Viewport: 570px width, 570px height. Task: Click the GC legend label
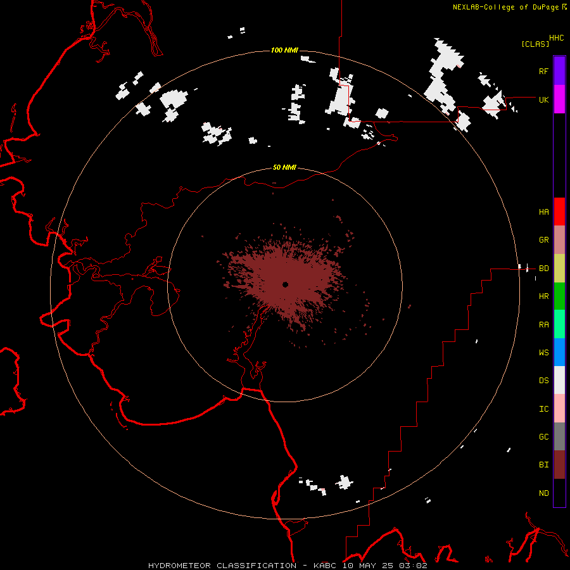tap(543, 437)
